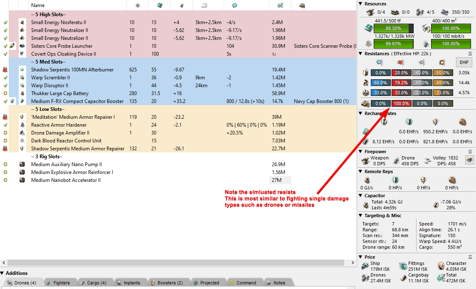Click the ammo column header icon
The width and height of the screenshot is (476, 289).
(302, 5)
